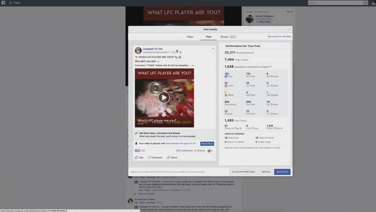Click the 1,485 Post Clicks metric
The width and height of the screenshot is (376, 212).
(x=235, y=121)
